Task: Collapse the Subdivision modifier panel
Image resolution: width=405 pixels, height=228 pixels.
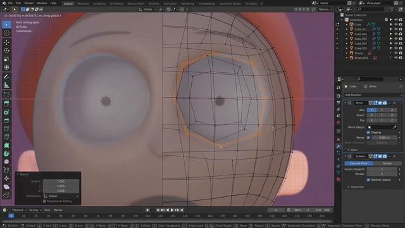Action: [x=346, y=156]
